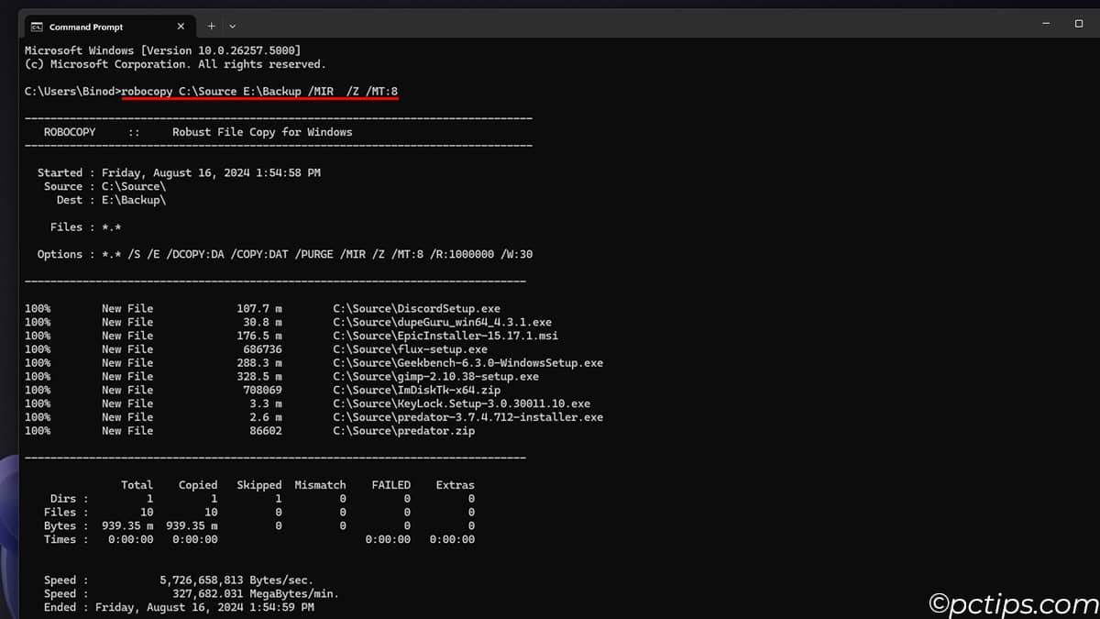The width and height of the screenshot is (1100, 619).
Task: Click the FAILED column header
Action: [x=391, y=484]
